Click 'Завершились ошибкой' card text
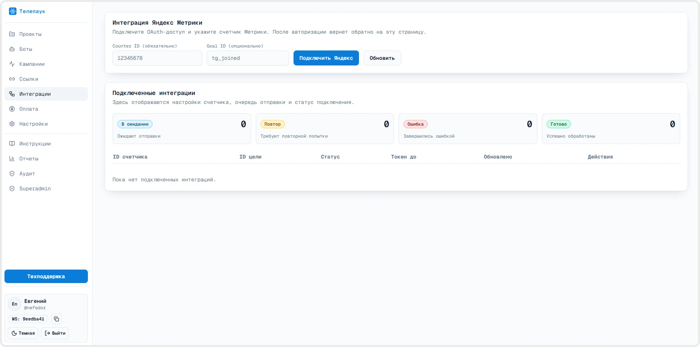 pos(429,136)
